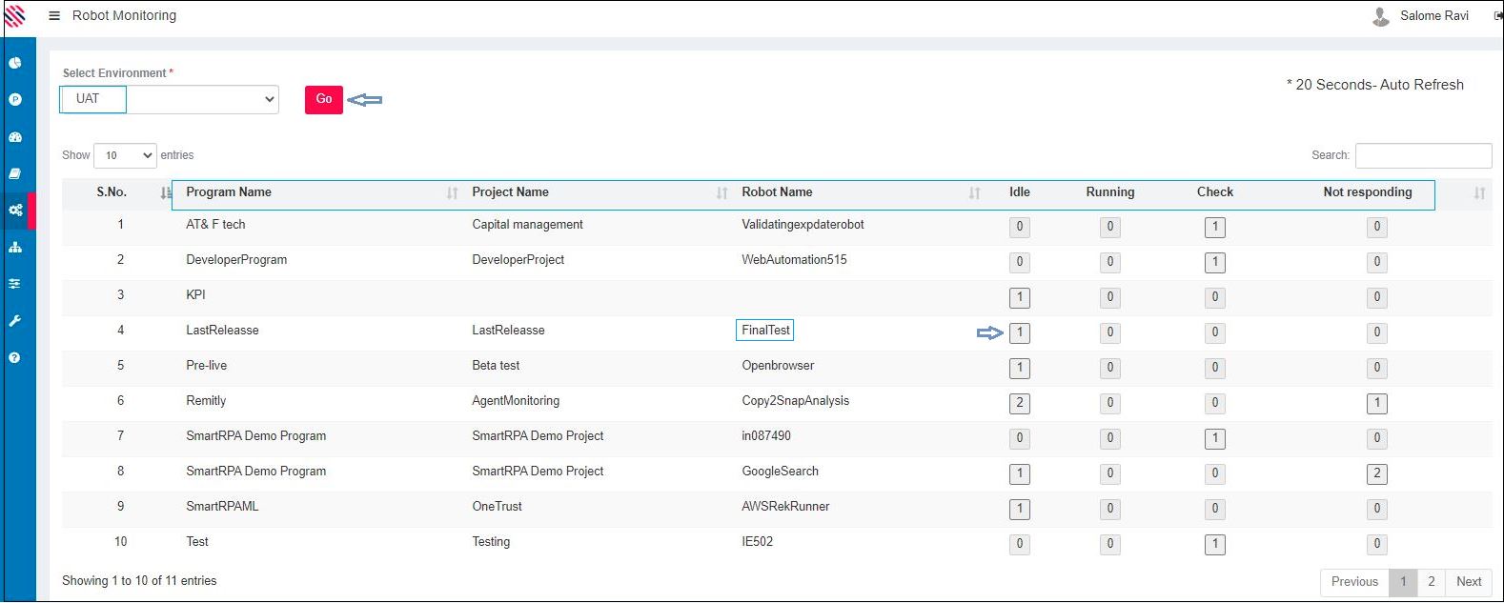Click the FinalTest Idle count box
The image size is (1504, 603).
1019,333
